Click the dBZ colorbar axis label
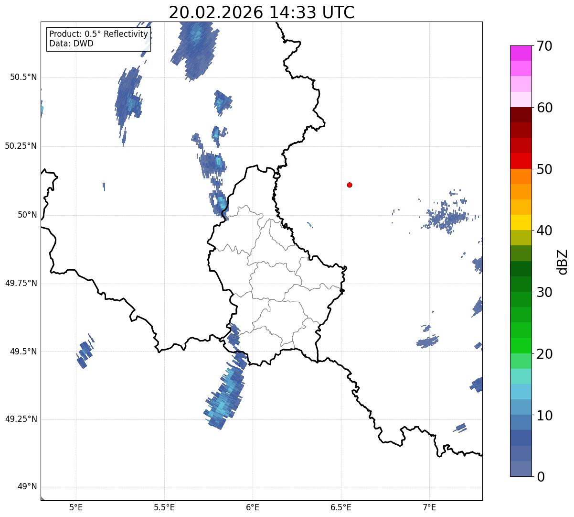The image size is (574, 517). (x=563, y=262)
